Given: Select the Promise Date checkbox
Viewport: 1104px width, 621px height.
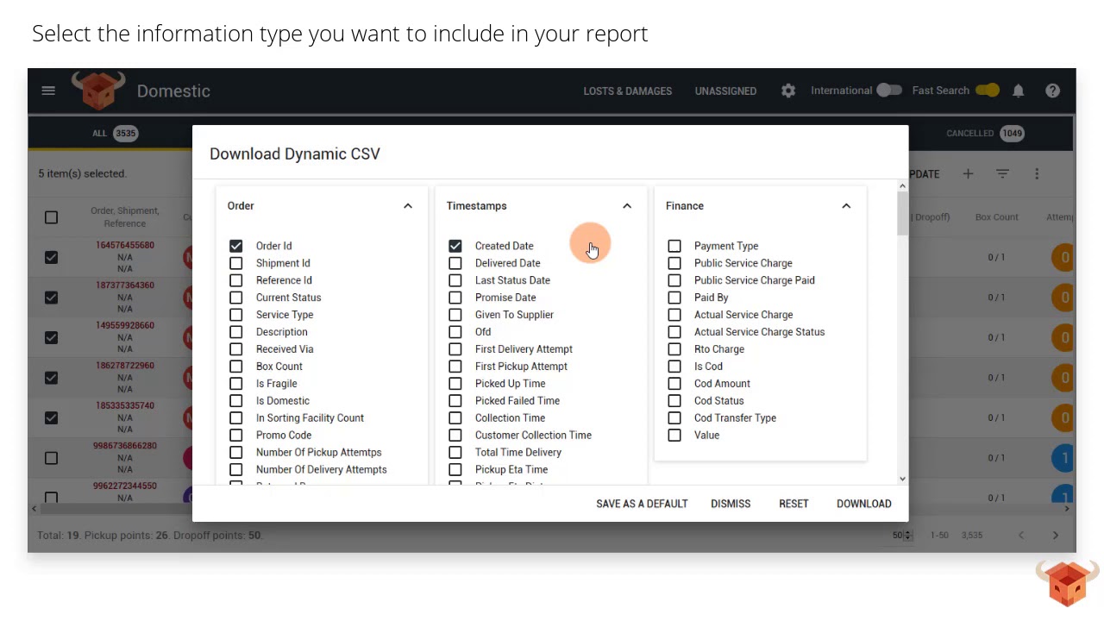Looking at the screenshot, I should (x=455, y=298).
